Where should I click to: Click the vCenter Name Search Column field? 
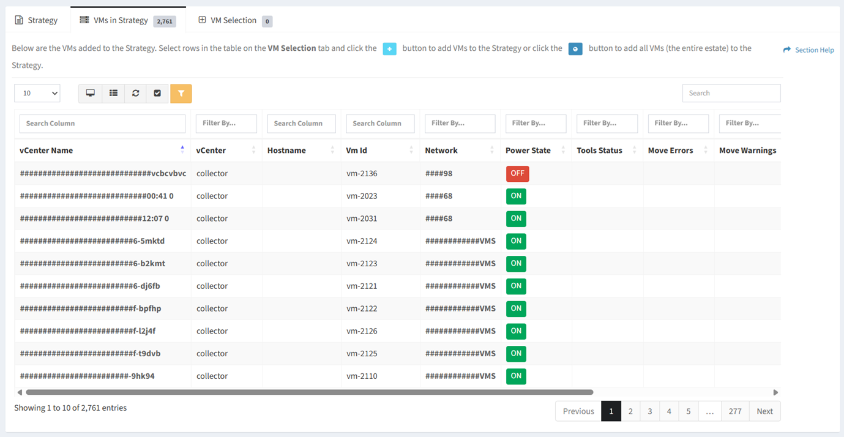[x=103, y=123]
